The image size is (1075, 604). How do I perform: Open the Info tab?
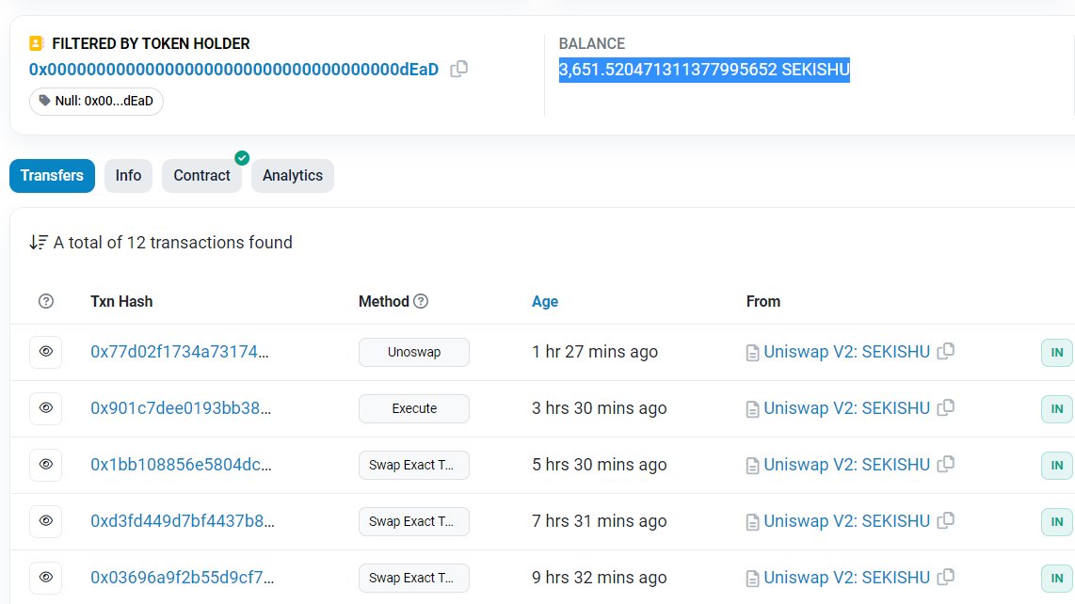(128, 176)
